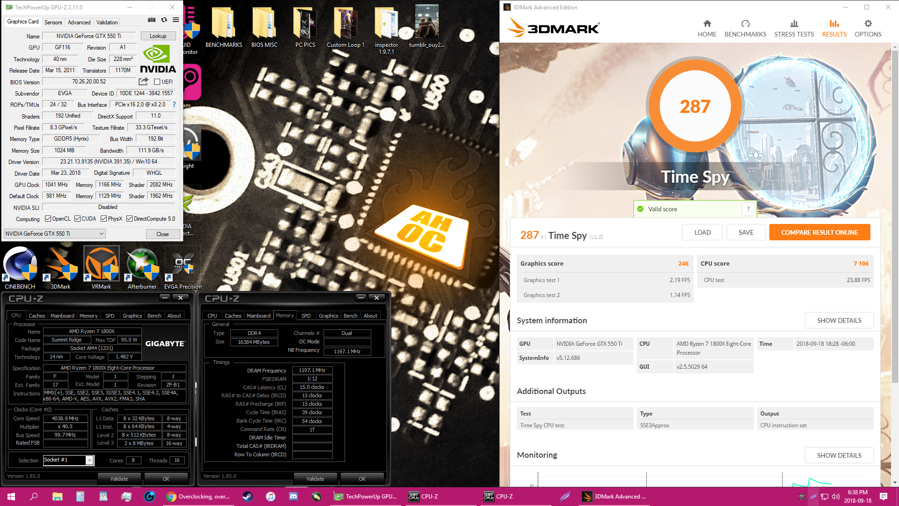Screen dimensions: 899x506
Task: Open BIOS MISC desktop folder
Action: pos(265,27)
